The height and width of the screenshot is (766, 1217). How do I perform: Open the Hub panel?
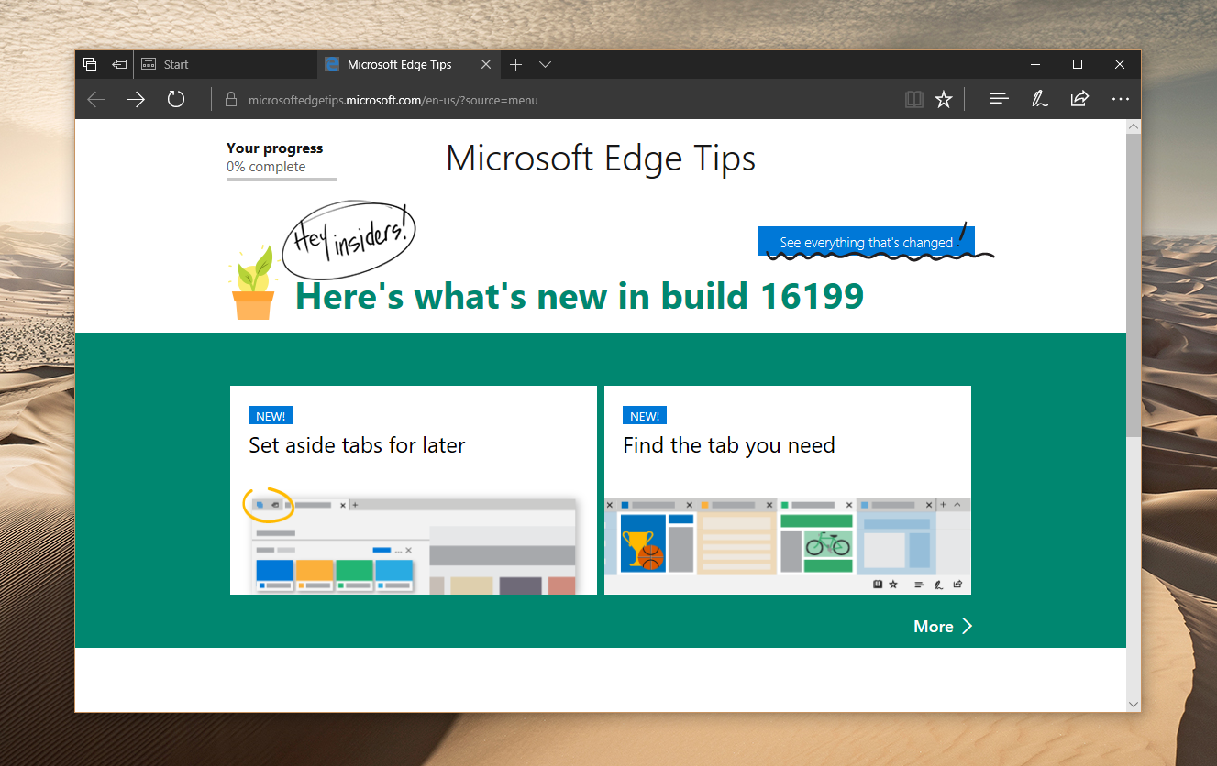coord(1000,99)
